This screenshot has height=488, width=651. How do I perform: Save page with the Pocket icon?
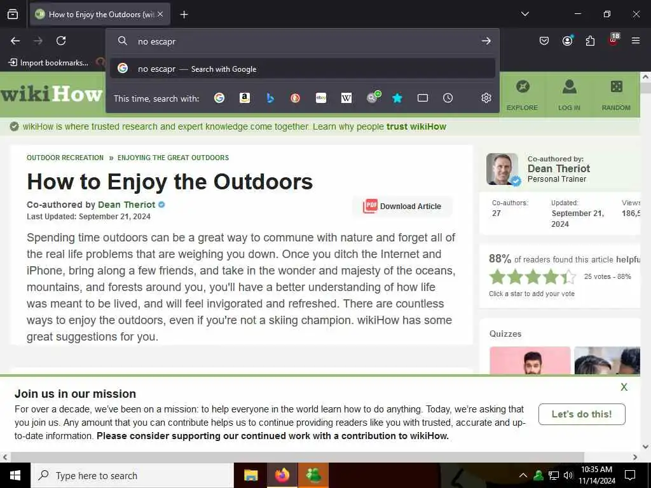click(544, 41)
